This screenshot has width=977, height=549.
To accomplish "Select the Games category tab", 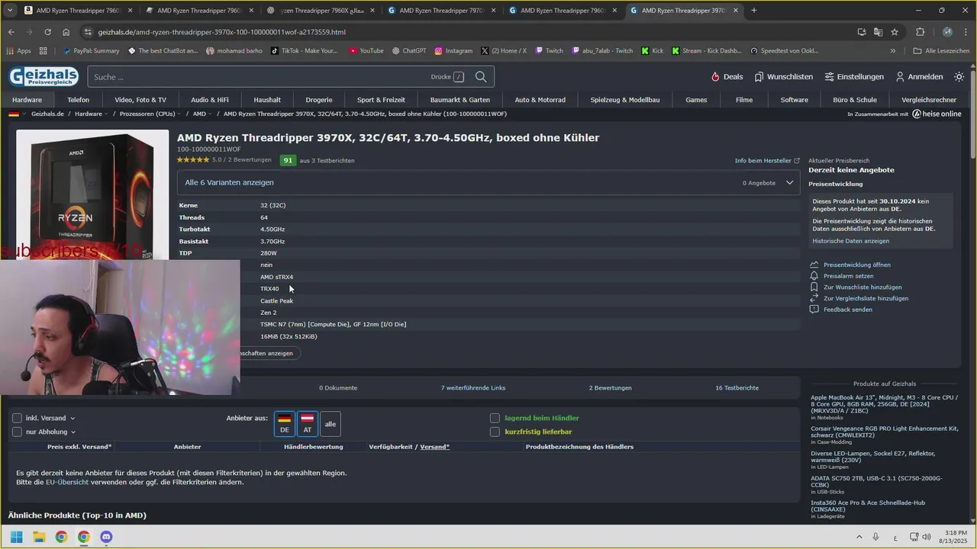I will point(696,100).
